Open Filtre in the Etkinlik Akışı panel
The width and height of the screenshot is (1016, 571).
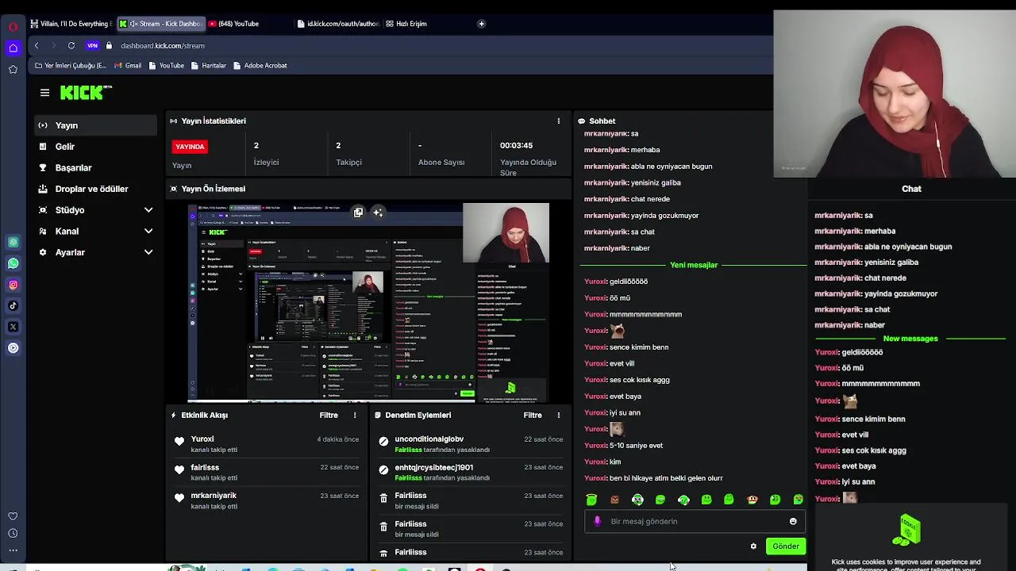[329, 416]
